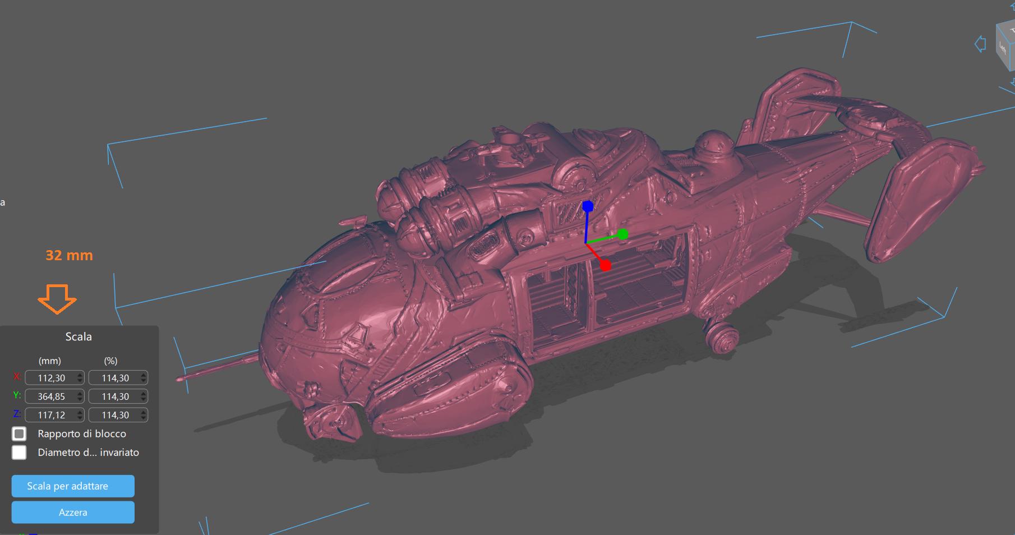This screenshot has height=535, width=1015.
Task: Click the left rotate arrow beside view cube
Action: point(980,44)
